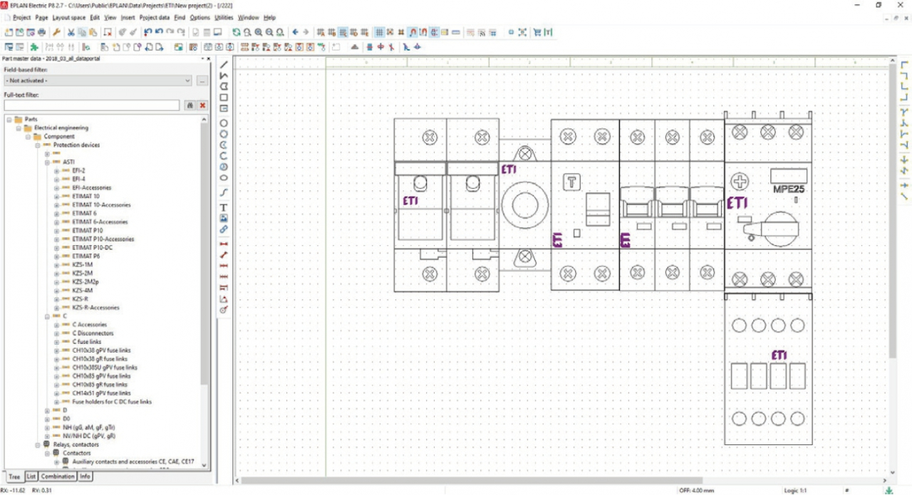Click the binoculars search icon beside full-text filter
This screenshot has width=912, height=495.
(190, 105)
